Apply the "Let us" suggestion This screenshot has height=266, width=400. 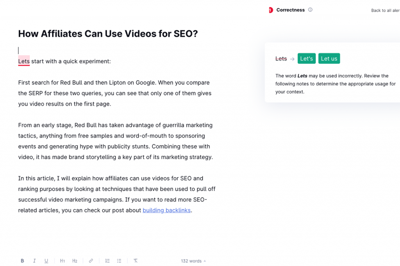(329, 58)
